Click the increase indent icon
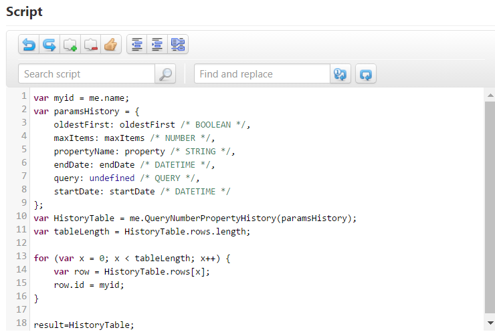 (157, 45)
